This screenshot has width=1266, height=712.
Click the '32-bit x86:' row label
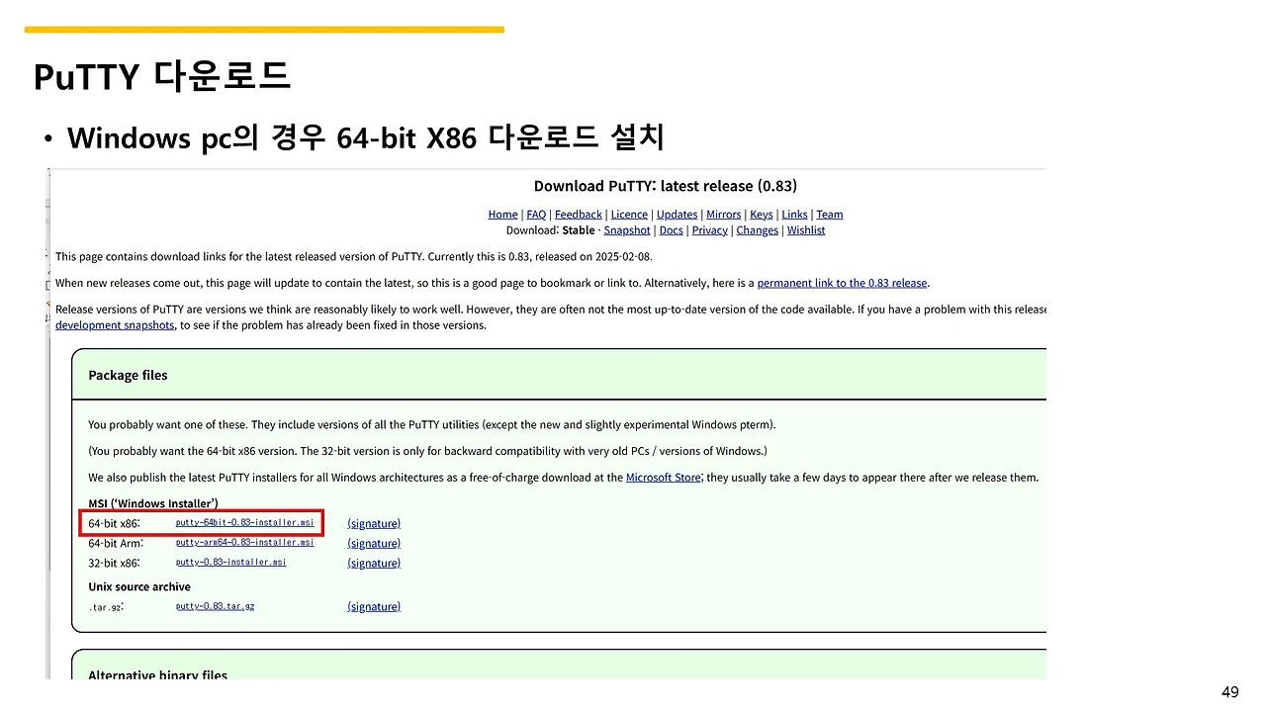pos(114,563)
